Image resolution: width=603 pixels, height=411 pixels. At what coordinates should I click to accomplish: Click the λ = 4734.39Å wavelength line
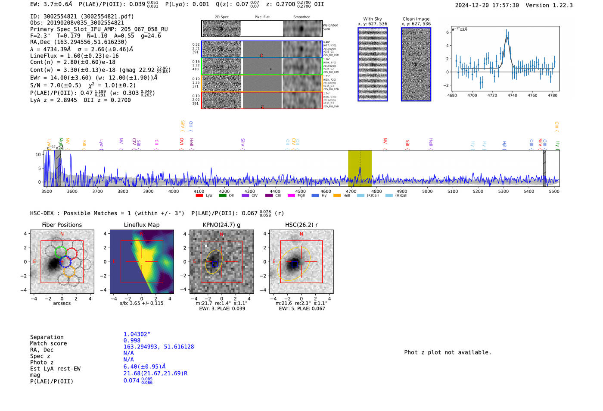[x=82, y=49]
